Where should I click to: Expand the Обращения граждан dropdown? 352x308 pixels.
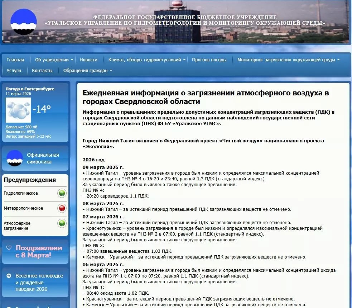(x=87, y=71)
